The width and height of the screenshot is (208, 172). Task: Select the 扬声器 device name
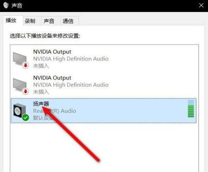(x=41, y=104)
